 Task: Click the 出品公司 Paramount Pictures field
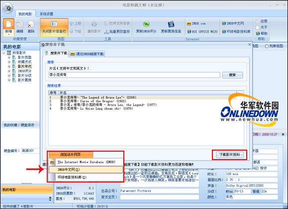160,191
